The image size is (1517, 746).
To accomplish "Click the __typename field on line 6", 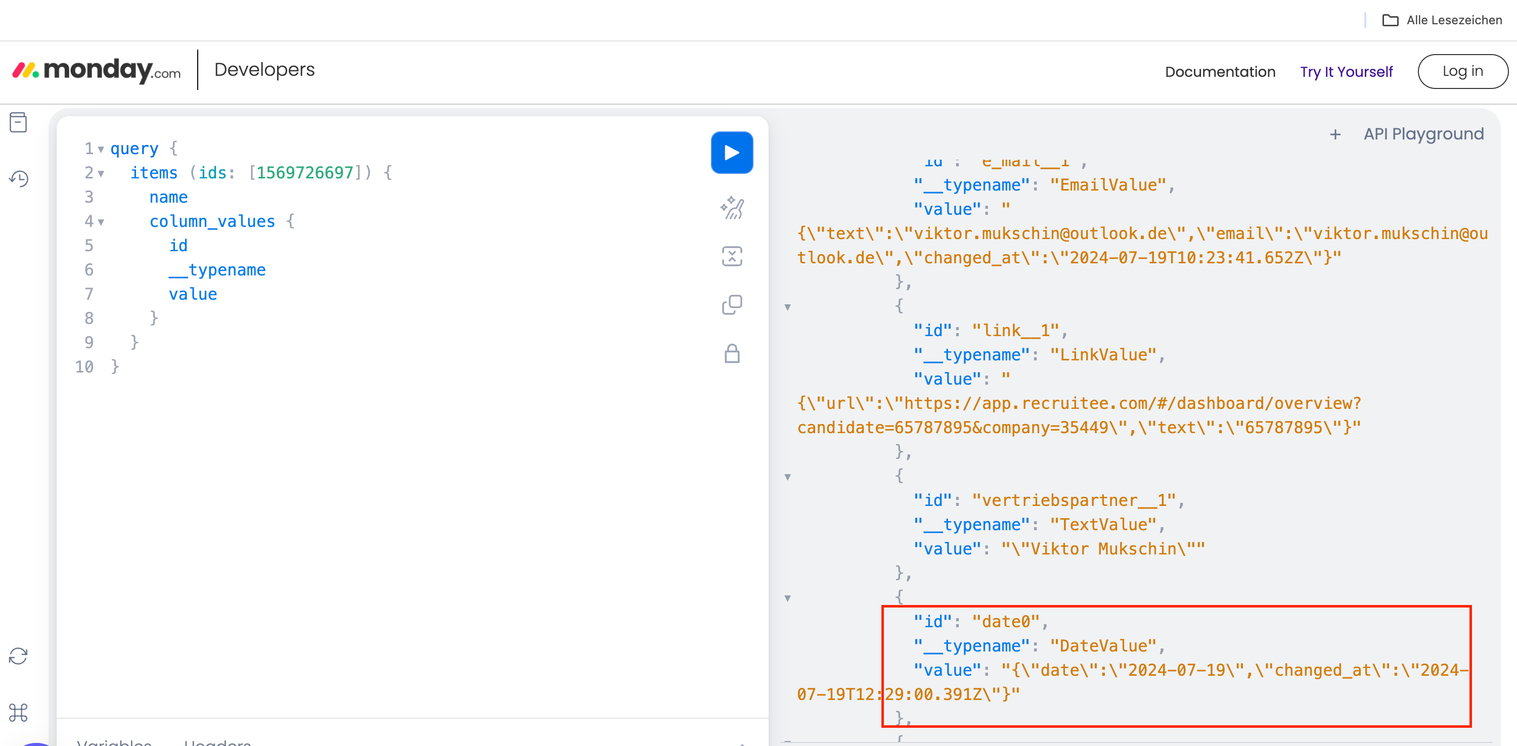I will click(217, 270).
